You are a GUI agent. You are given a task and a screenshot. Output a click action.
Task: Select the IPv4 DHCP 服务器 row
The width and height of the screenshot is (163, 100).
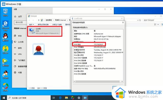pos(98,58)
